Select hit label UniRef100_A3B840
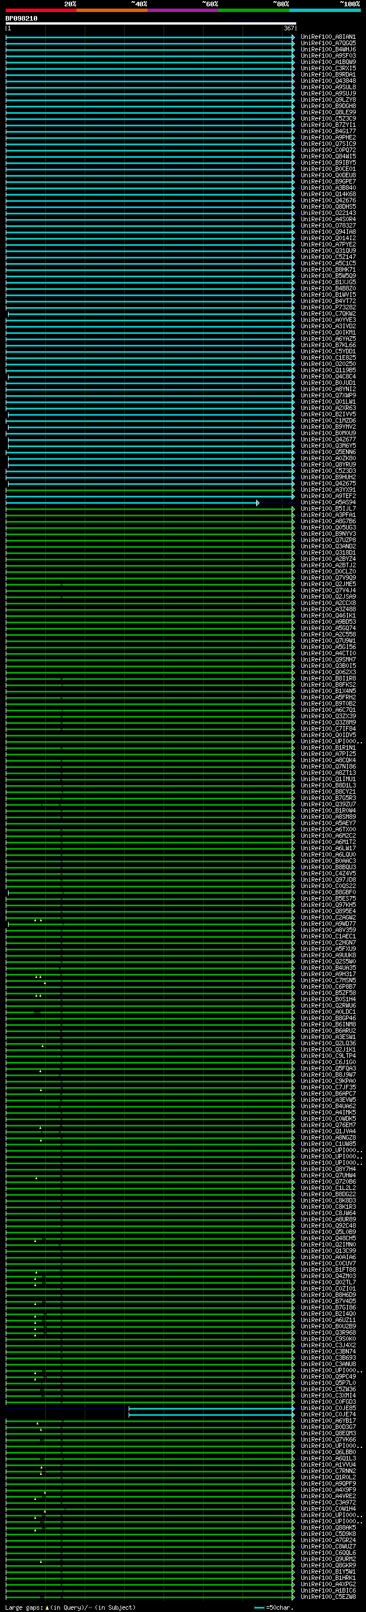The width and height of the screenshot is (366, 1612). [x=328, y=188]
